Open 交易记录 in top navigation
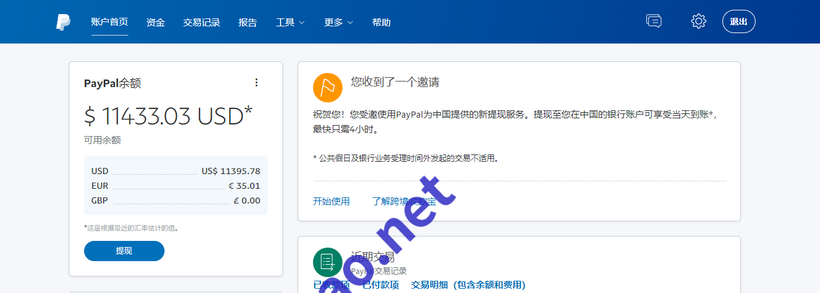820x293 pixels. [201, 22]
